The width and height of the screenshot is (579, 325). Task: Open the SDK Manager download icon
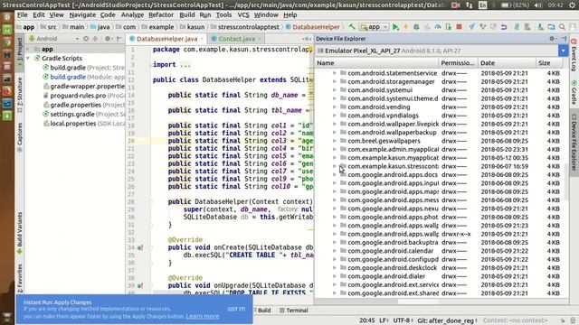541,27
